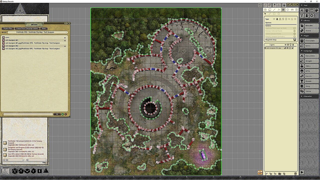Click the play button below the sidebar

302,172
